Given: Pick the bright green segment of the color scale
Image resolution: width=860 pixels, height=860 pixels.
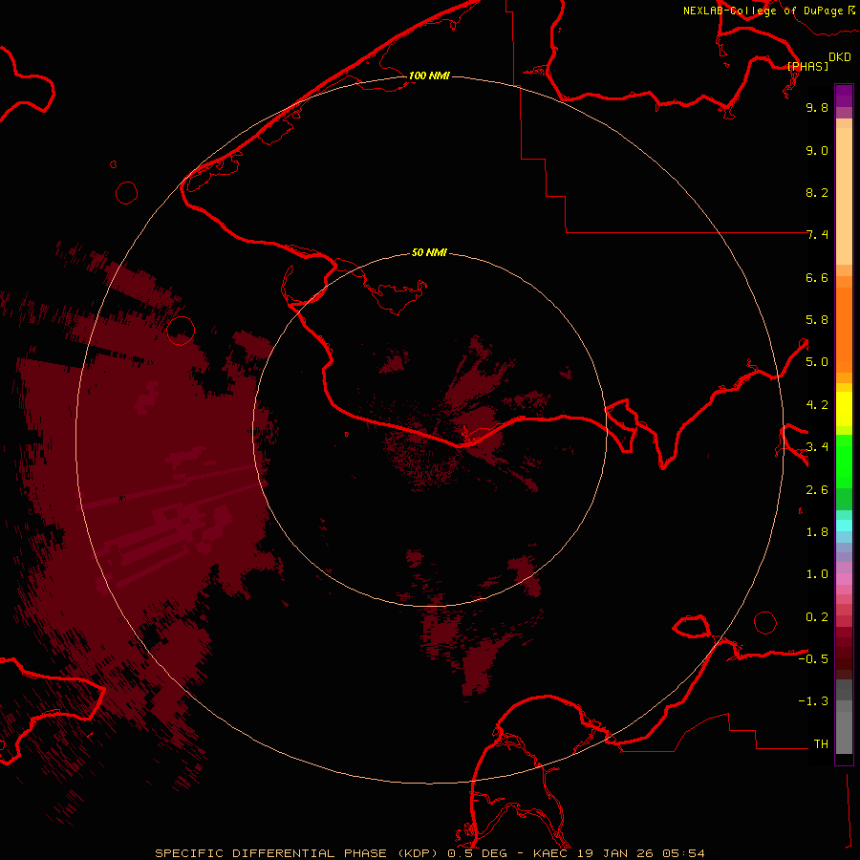Looking at the screenshot, I should (x=844, y=461).
